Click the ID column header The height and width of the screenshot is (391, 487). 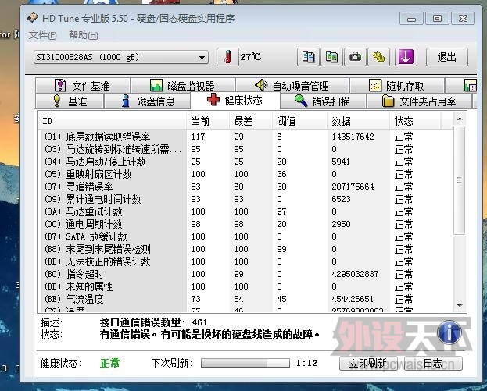click(112, 121)
